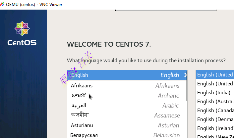Choose the English (Canada) locale
Image resolution: width=234 pixels, height=138 pixels.
point(215,111)
